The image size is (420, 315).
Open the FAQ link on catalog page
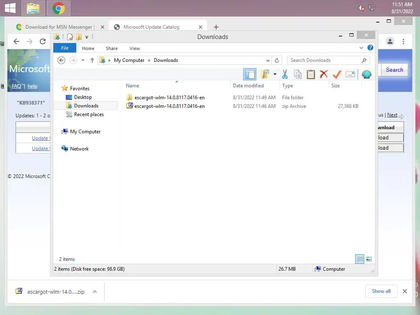tap(16, 86)
